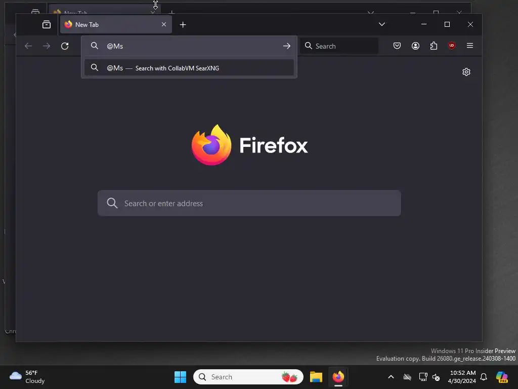The height and width of the screenshot is (389, 518).
Task: Click search icon in address bar suggestion row
Action: pos(95,67)
